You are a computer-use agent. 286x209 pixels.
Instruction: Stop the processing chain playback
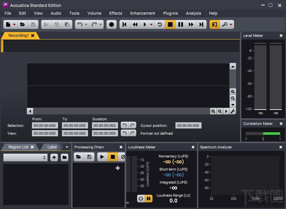113,157
